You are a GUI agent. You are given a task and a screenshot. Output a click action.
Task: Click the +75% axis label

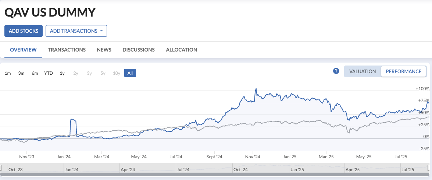(x=424, y=100)
